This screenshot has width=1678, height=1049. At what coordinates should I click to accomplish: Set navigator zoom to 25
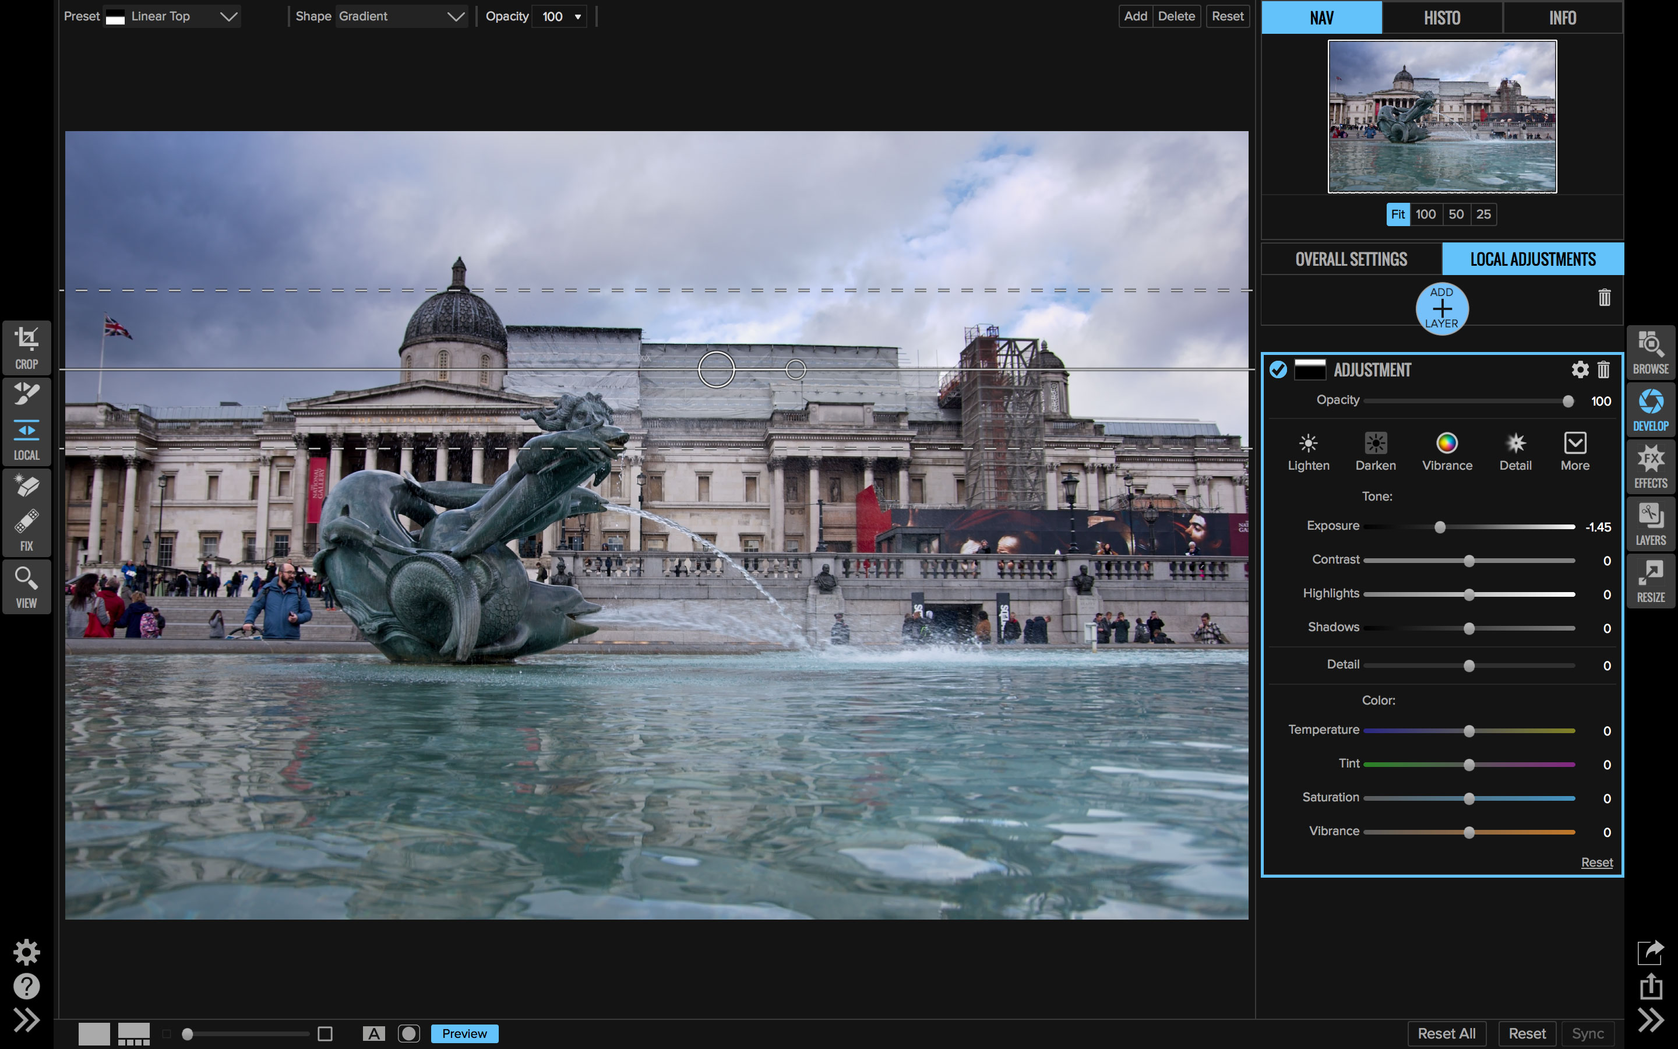click(1483, 214)
